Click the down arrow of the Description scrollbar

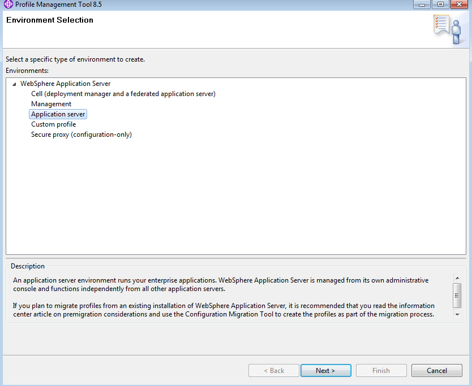pyautogui.click(x=457, y=314)
